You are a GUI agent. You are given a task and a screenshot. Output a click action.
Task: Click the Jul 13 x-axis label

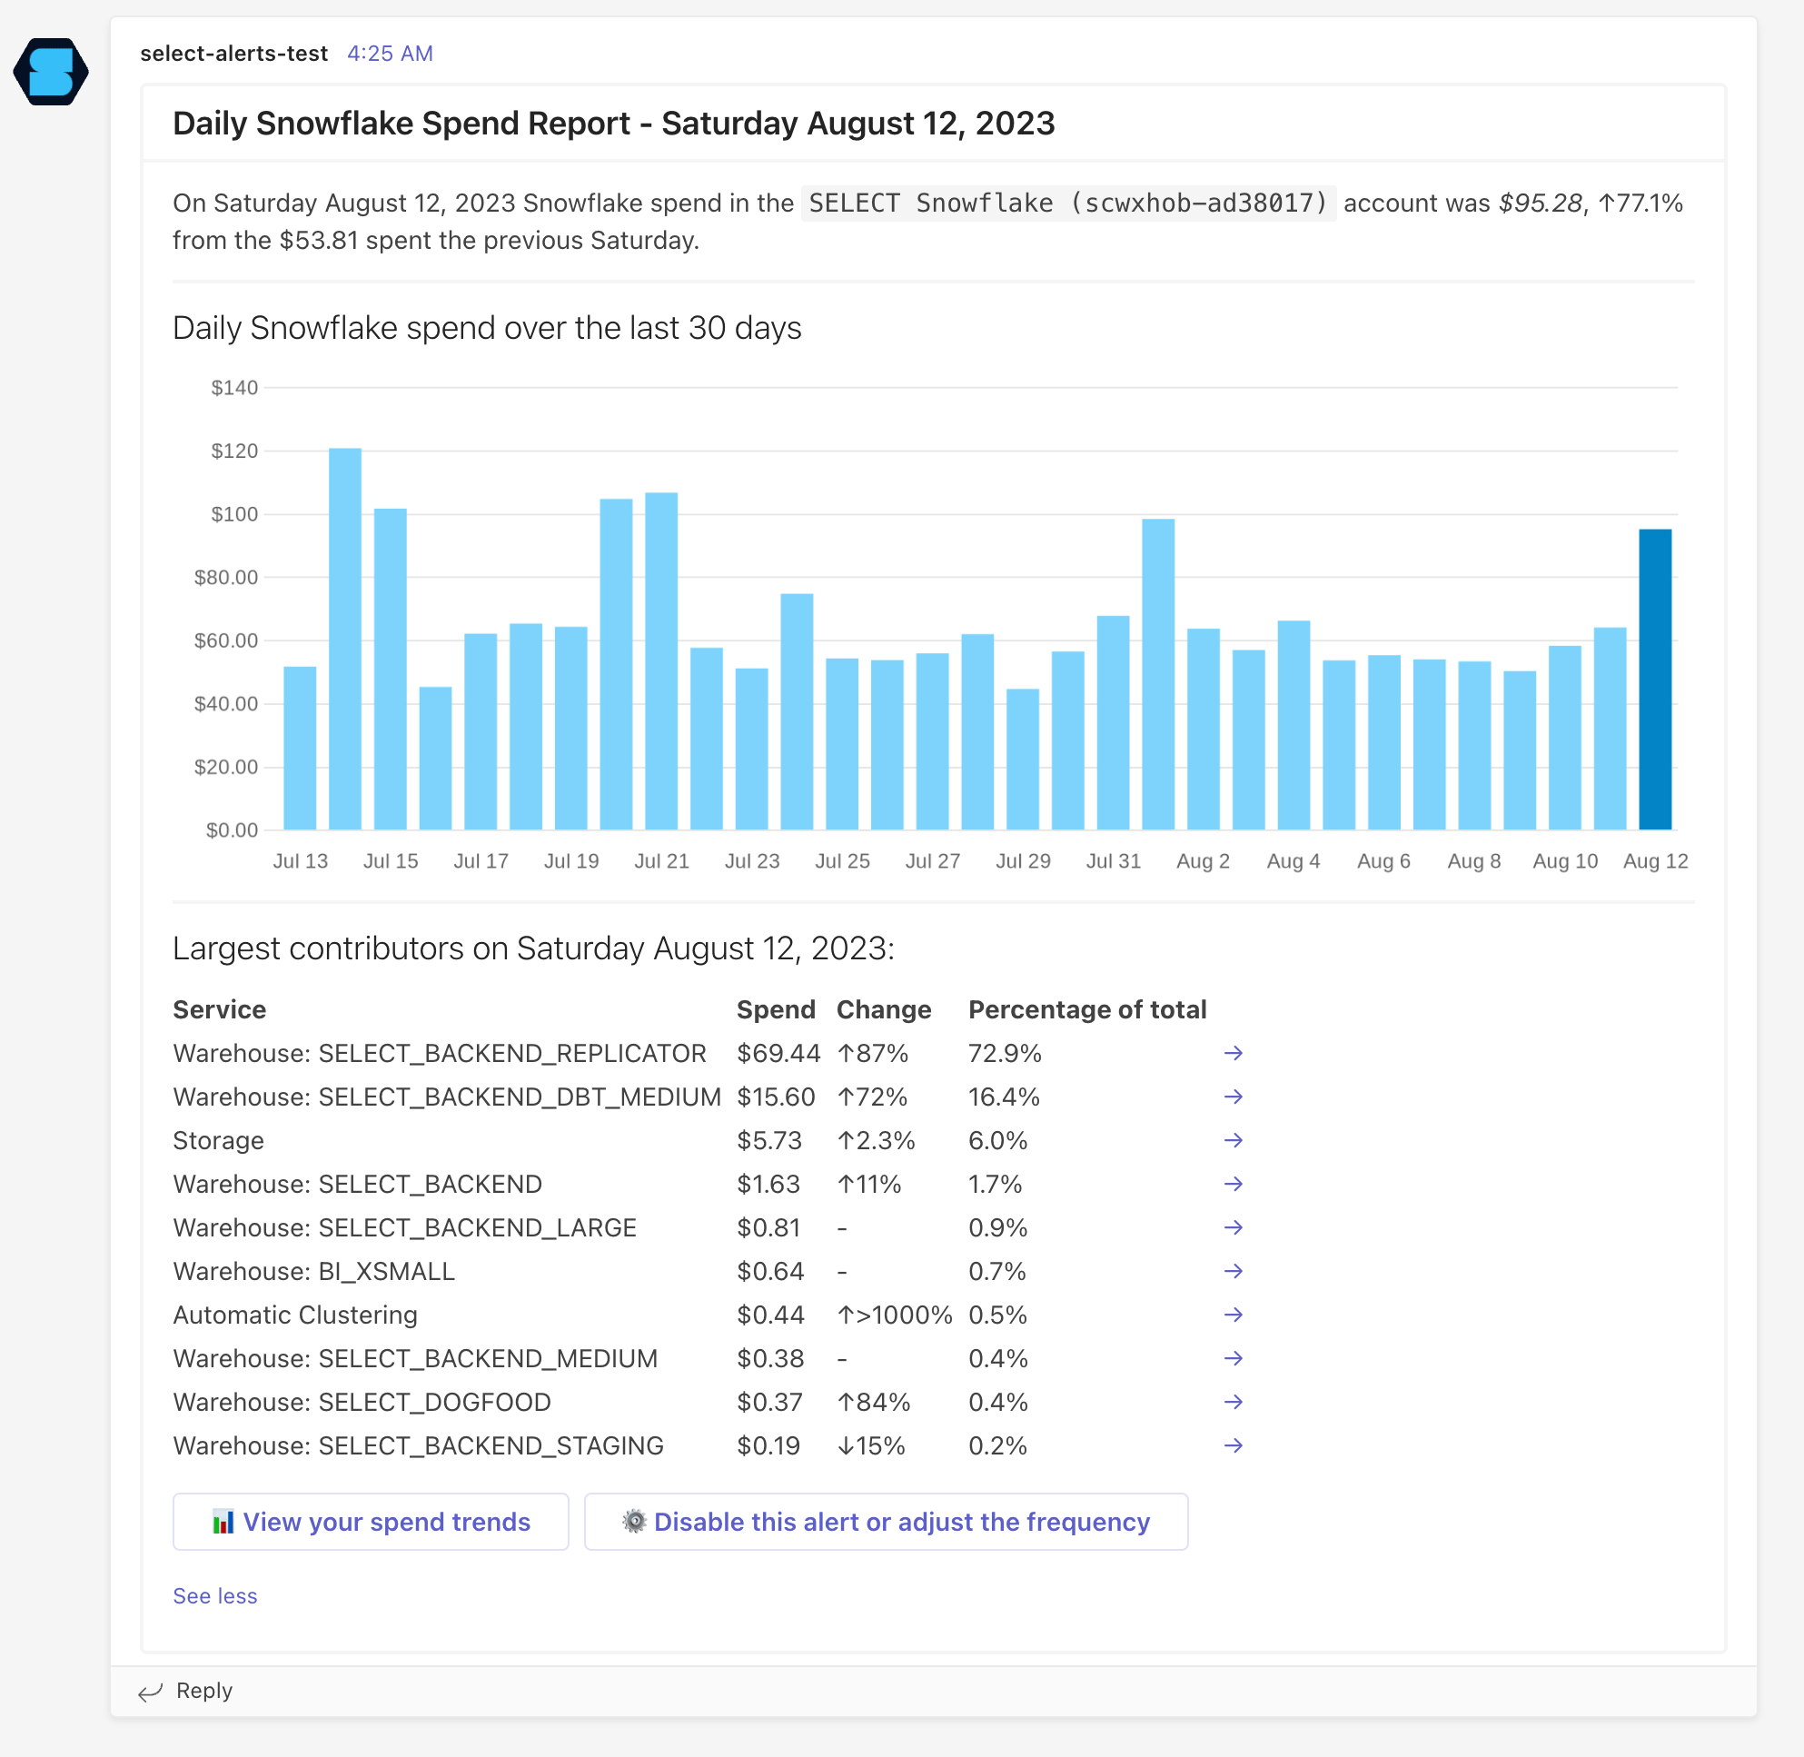click(300, 861)
